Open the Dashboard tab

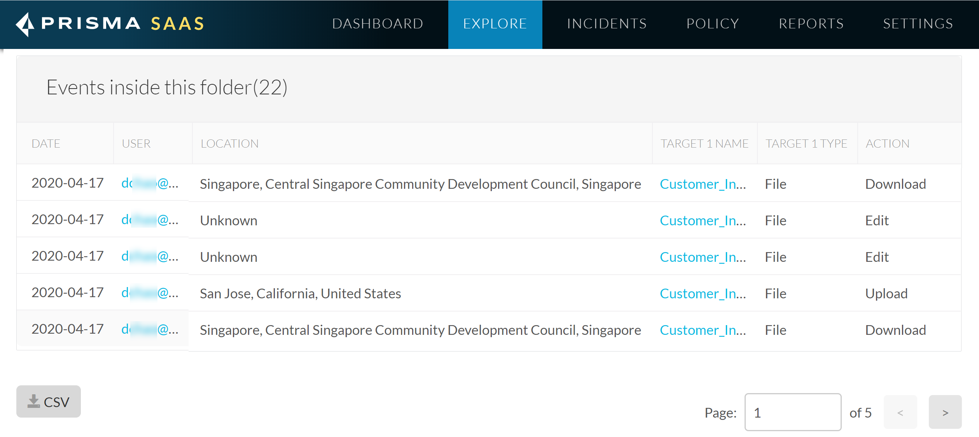pos(378,24)
